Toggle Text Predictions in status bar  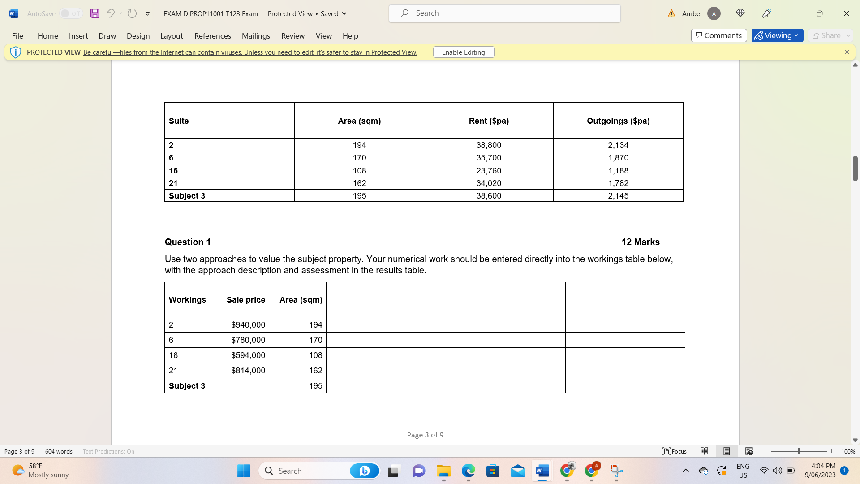108,451
